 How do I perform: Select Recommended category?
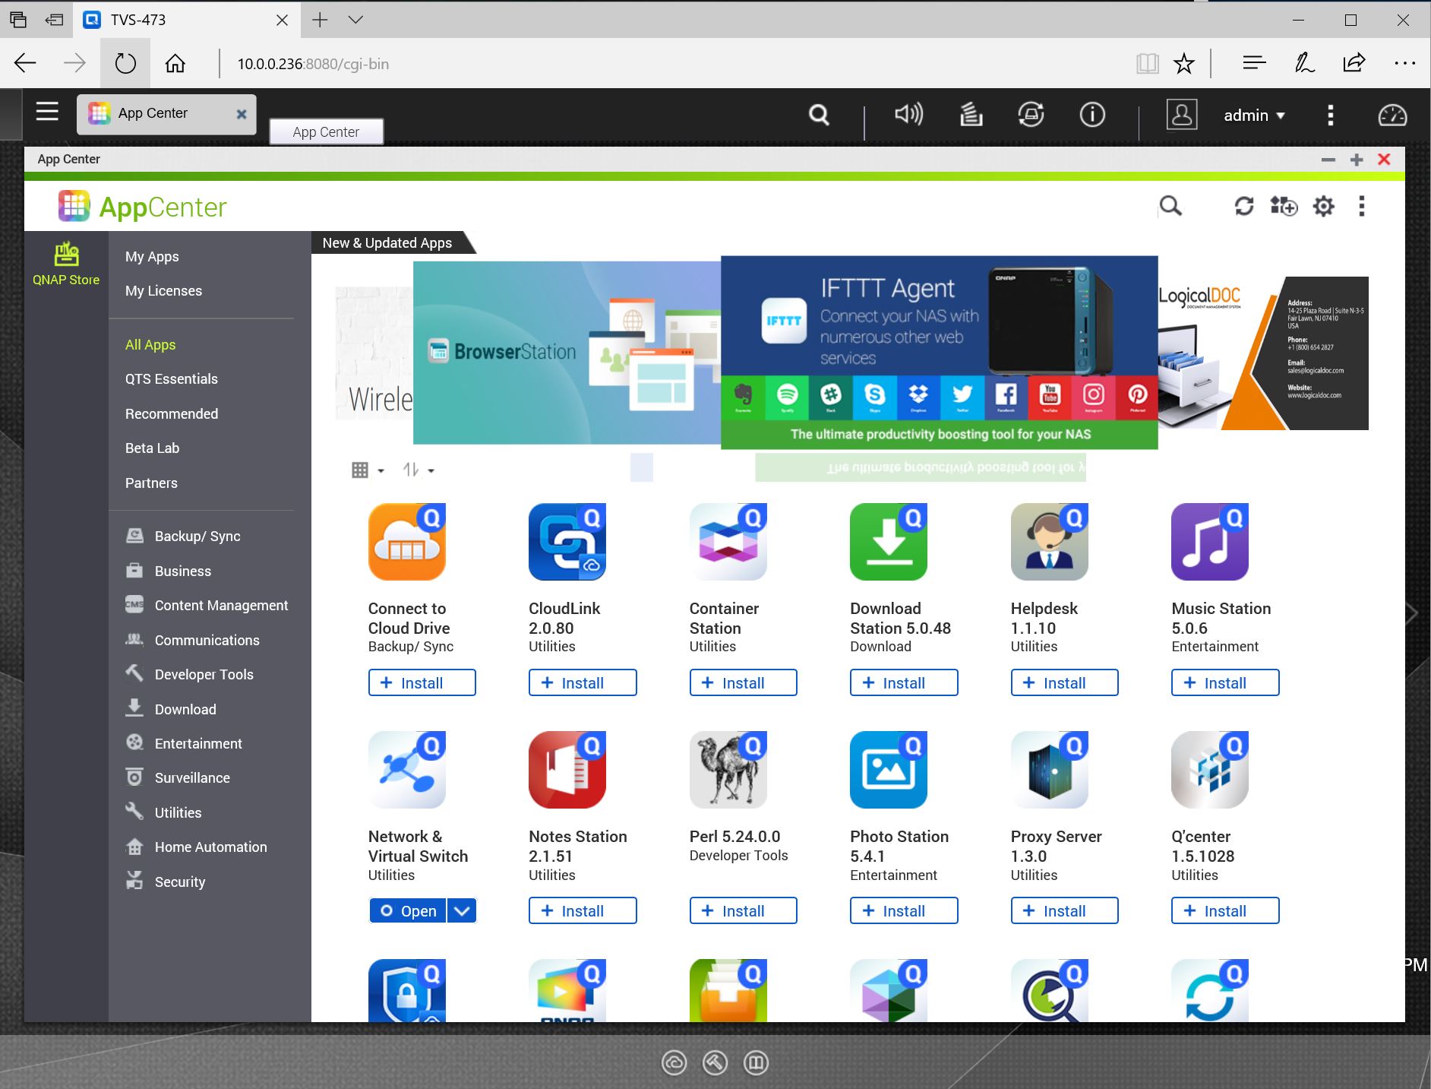click(x=172, y=414)
